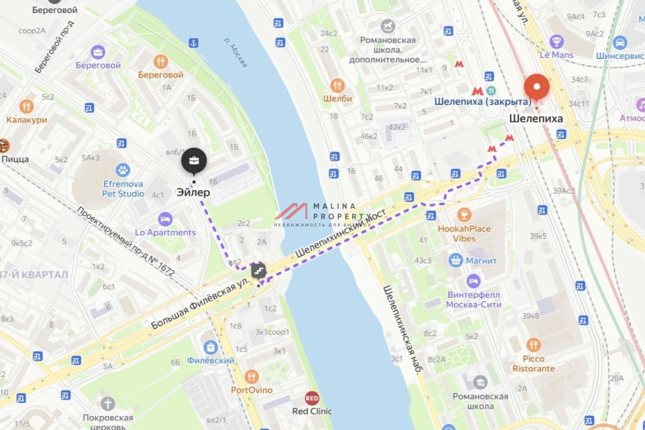Click the Efremova Pet Studio paw icon
The image size is (645, 430).
pos(123,171)
